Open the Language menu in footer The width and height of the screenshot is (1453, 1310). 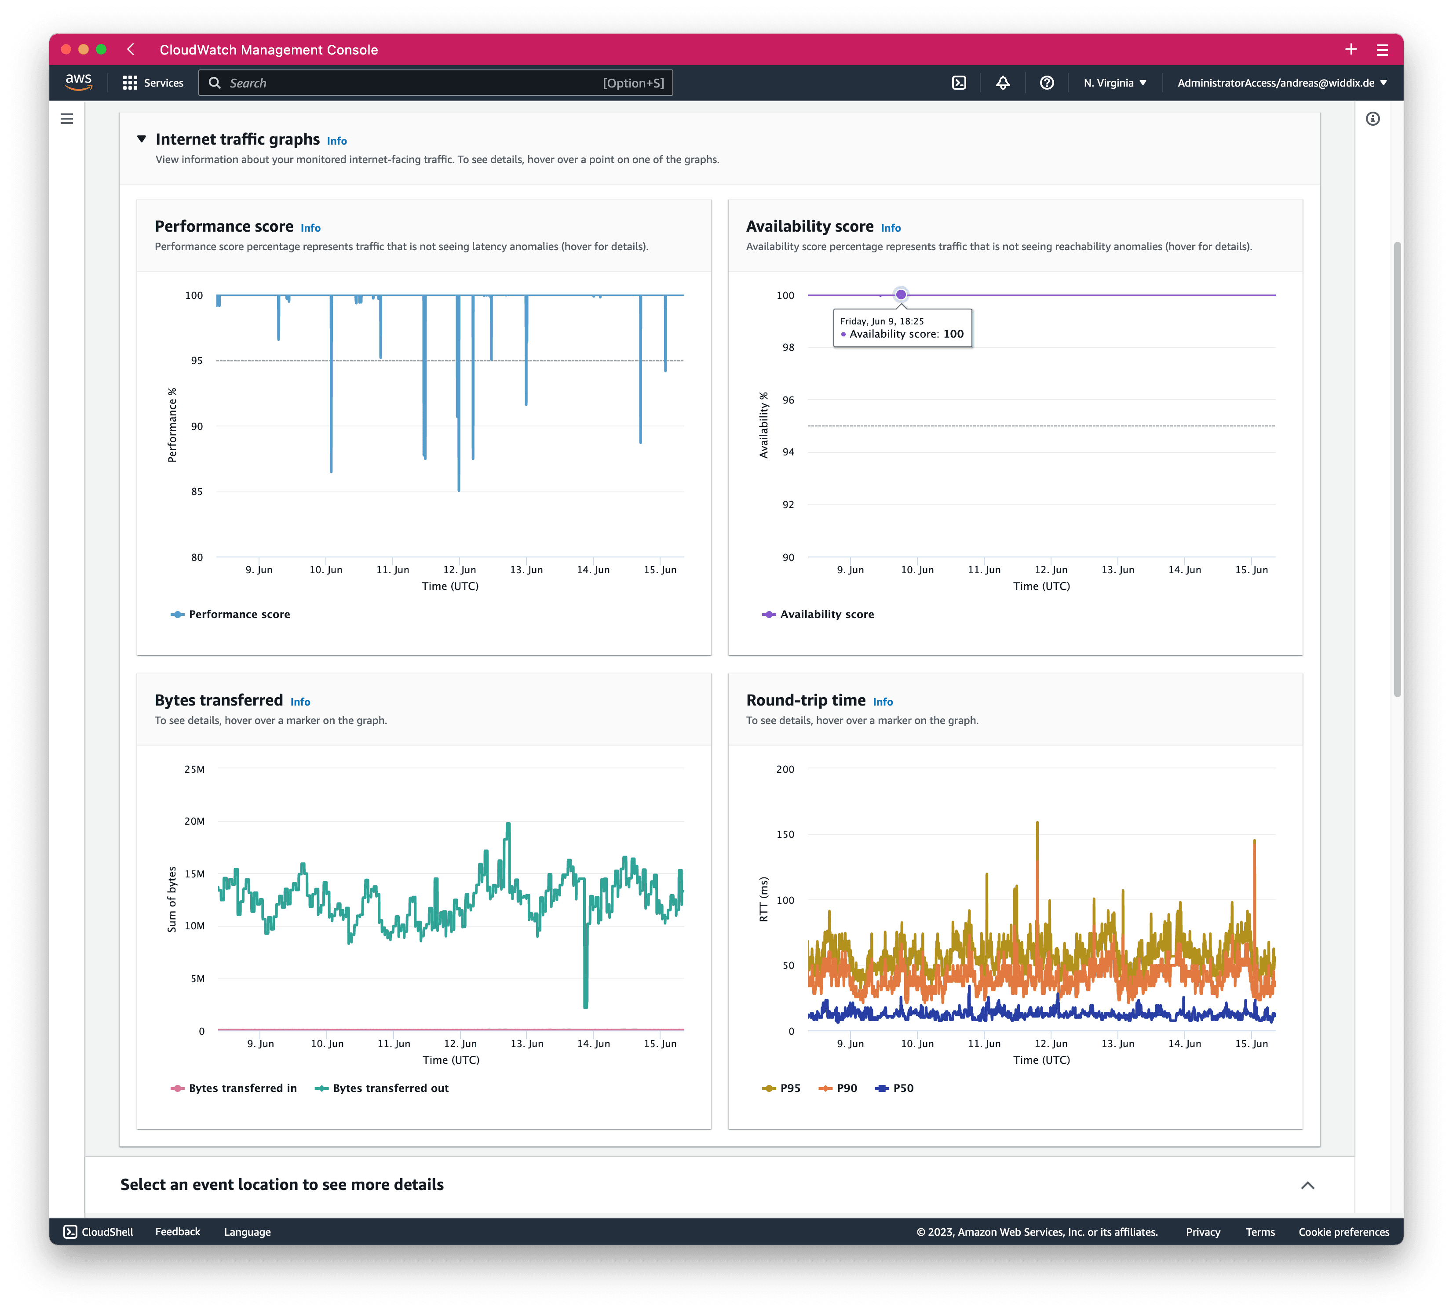247,1232
